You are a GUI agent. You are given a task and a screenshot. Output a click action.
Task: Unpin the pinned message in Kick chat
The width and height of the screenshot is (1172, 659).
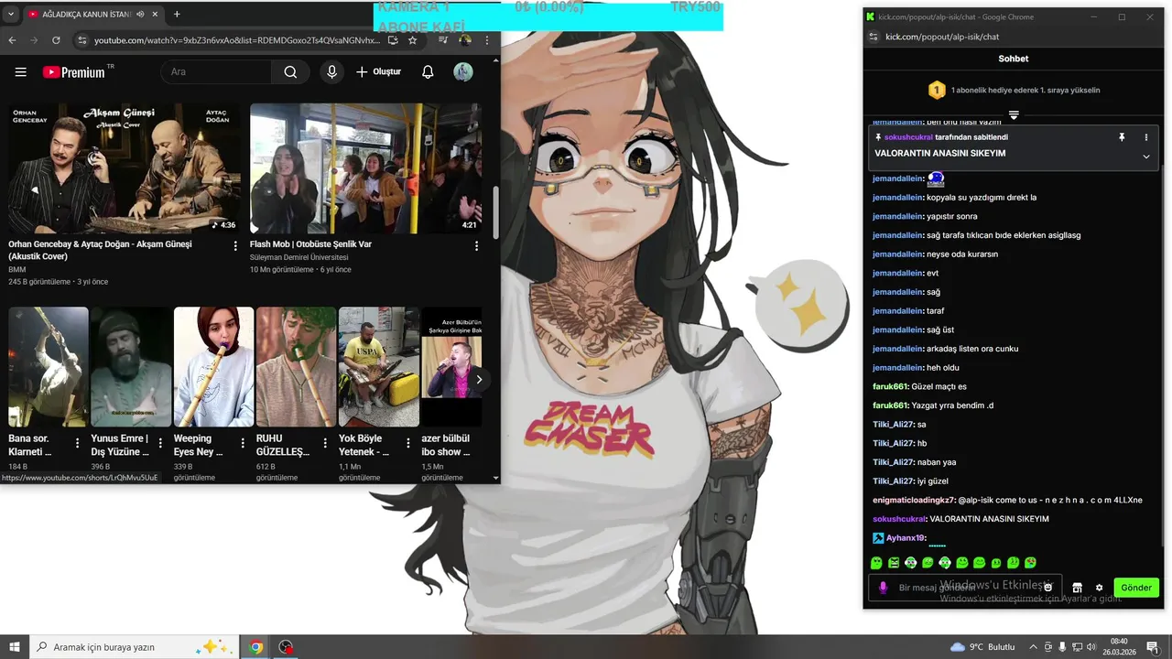click(x=1122, y=137)
